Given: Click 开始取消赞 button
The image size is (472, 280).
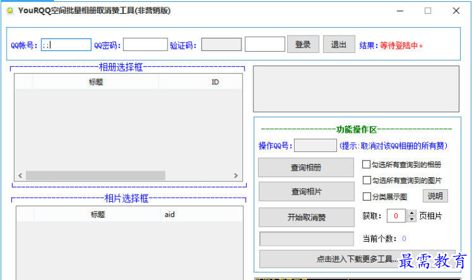Looking at the screenshot, I should 306,217.
